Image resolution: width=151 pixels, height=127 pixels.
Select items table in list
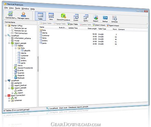(x=43, y=38)
